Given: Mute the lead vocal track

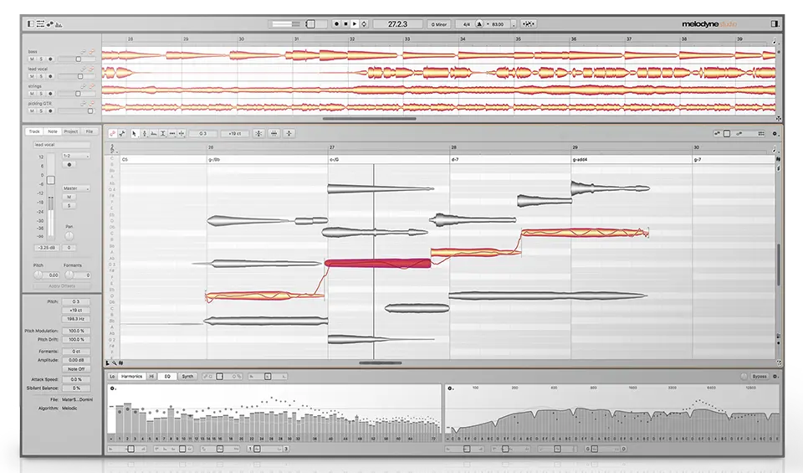Looking at the screenshot, I should (x=32, y=76).
